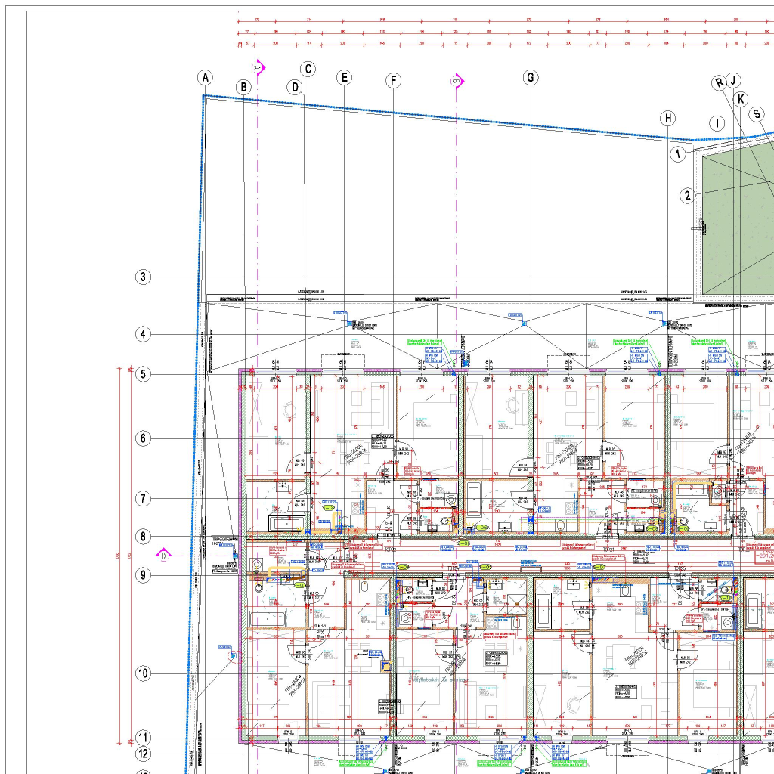Click magenta section marker B at top
774x774 pixels.
457,80
